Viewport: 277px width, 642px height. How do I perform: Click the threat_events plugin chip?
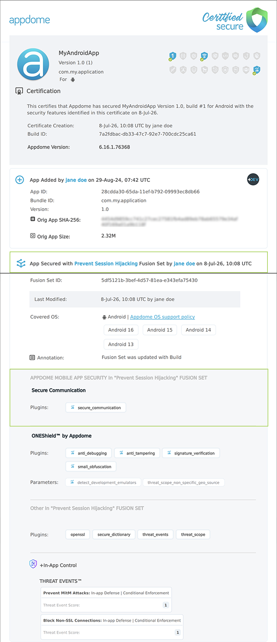click(x=156, y=534)
